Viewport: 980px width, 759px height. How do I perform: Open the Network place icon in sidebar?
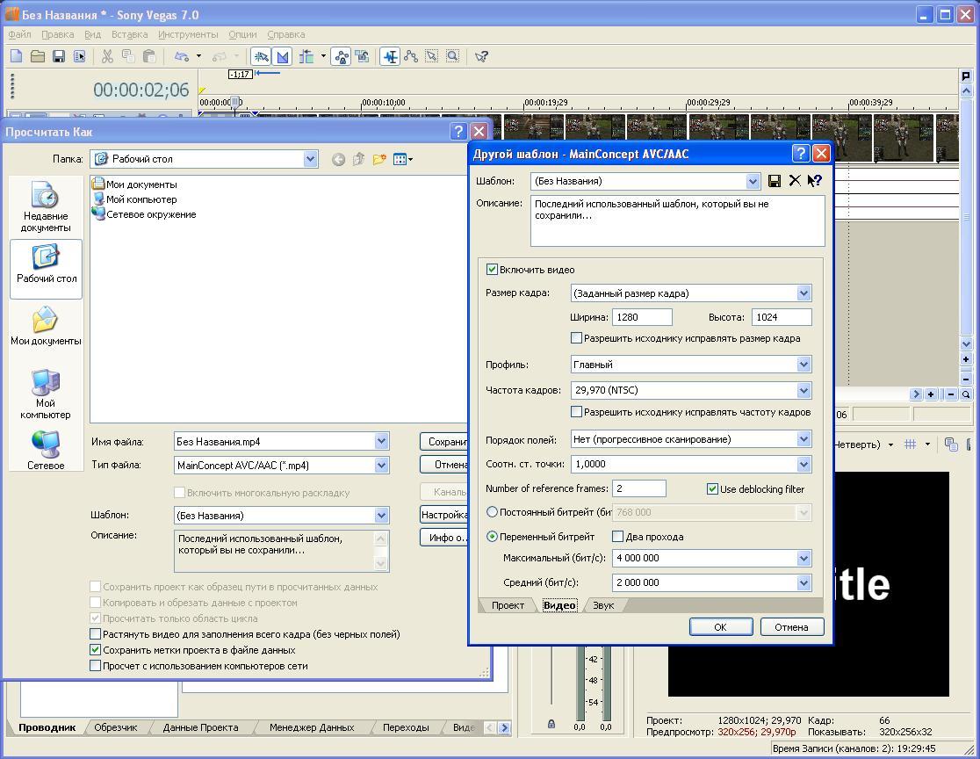tap(46, 450)
